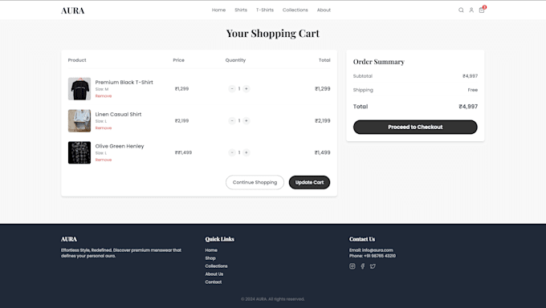Viewport: 546px width, 308px height.
Task: Decrease quantity of Premium Black T-Shirt
Action: (232, 89)
